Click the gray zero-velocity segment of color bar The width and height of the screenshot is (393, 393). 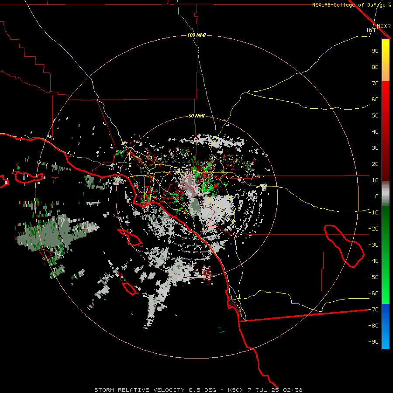386,193
